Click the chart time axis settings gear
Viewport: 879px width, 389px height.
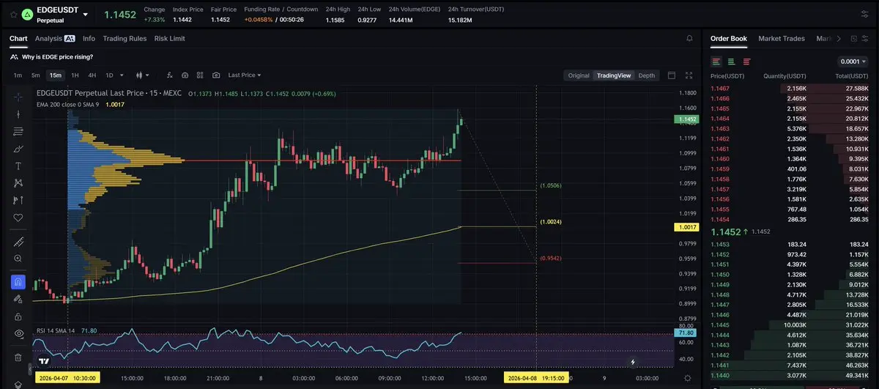(687, 377)
